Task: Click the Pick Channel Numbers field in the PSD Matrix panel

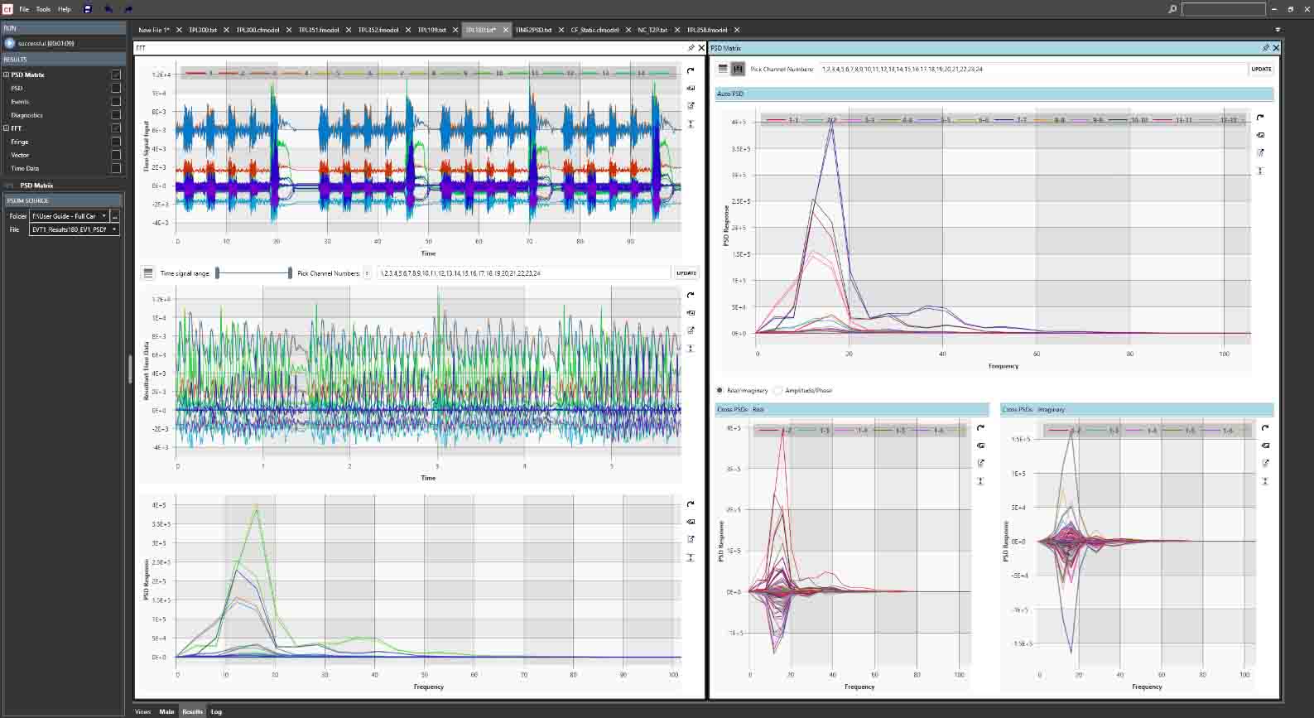Action: pos(1032,69)
